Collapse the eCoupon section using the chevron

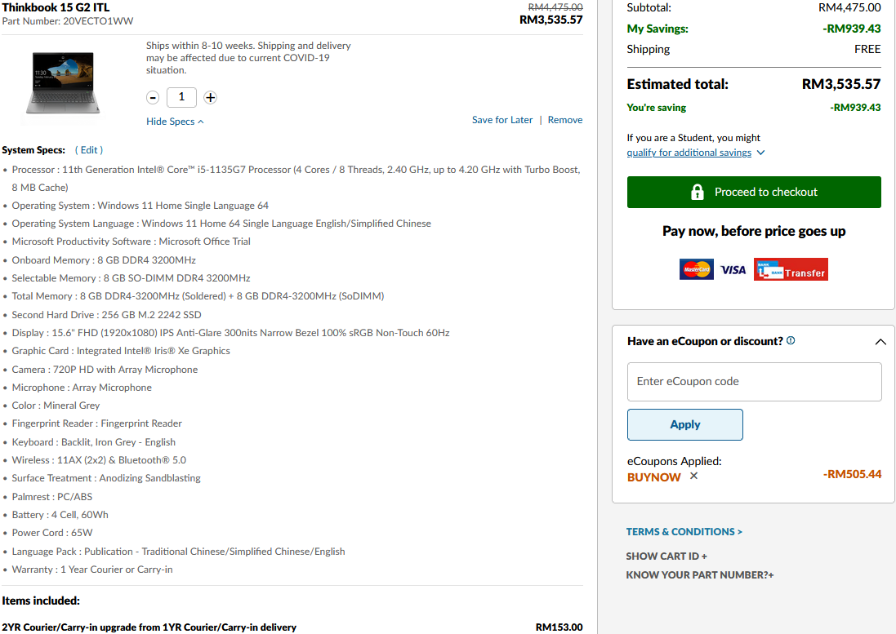click(880, 342)
